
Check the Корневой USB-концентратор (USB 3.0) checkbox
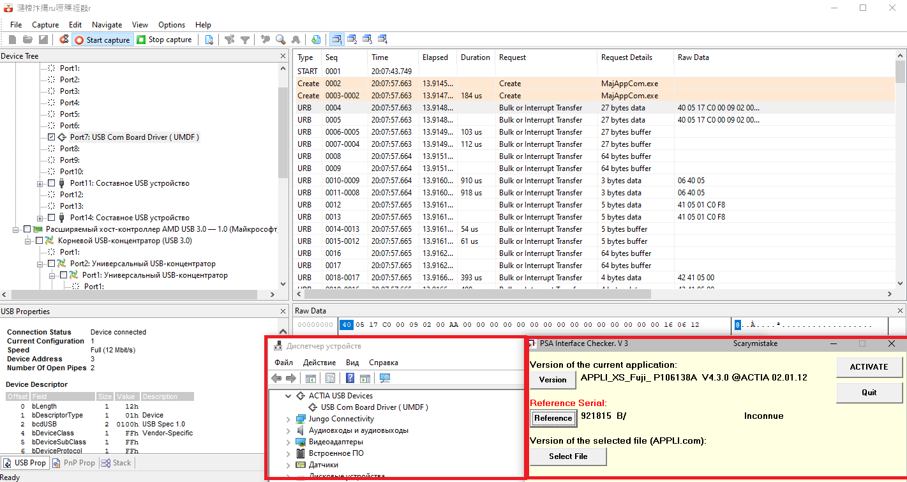pos(39,241)
